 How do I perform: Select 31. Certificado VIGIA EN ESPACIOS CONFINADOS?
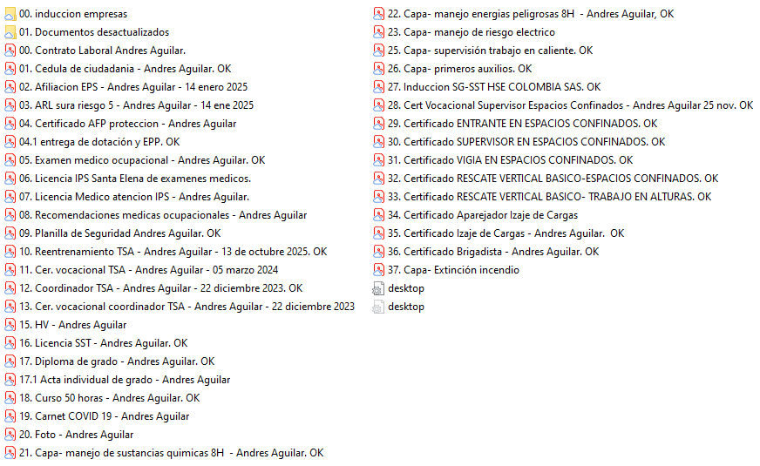point(518,160)
